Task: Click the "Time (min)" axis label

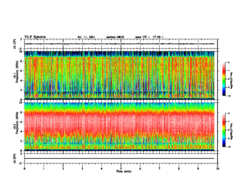Action: [x=124, y=171]
